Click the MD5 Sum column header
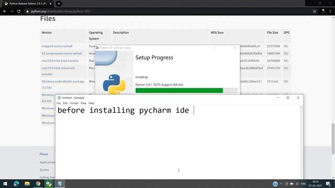This screenshot has width=335, height=188. coord(217,32)
